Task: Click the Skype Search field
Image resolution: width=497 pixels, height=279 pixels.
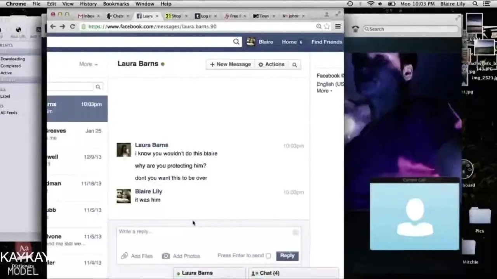Action: click(411, 29)
